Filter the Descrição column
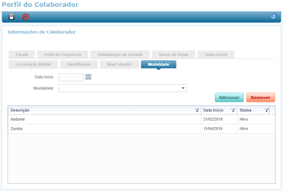 (197, 110)
